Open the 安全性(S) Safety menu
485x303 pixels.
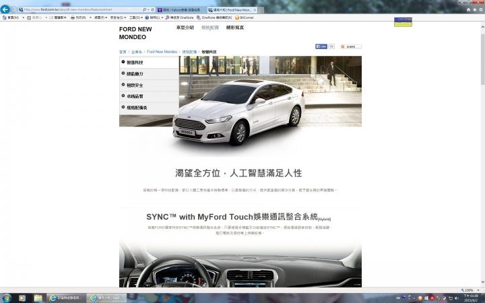(118, 18)
